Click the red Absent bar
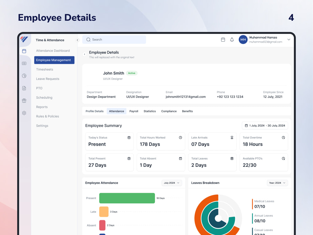The height and width of the screenshot is (235, 313). coord(102,225)
